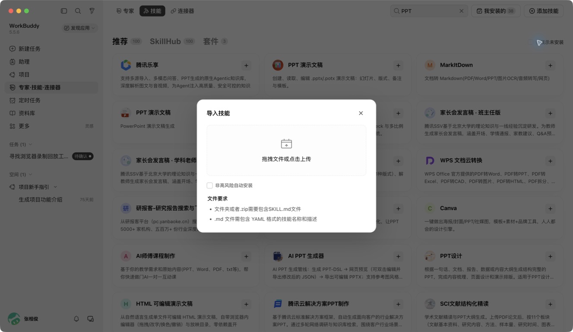The width and height of the screenshot is (573, 332).
Task: Click the Canva C icon
Action: pos(430,208)
